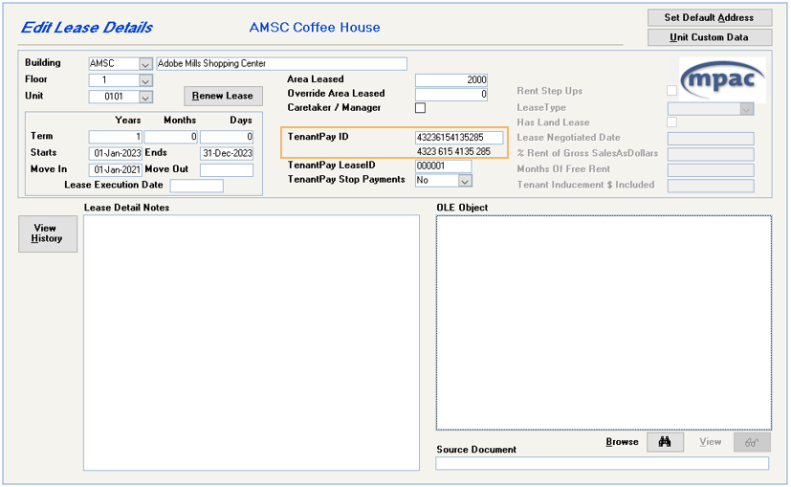Click the Tenant Inducement $ Included field
791x487 pixels.
click(x=711, y=186)
